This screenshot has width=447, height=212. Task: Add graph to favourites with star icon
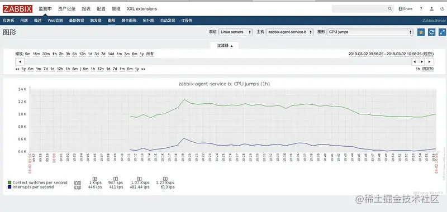[421, 32]
